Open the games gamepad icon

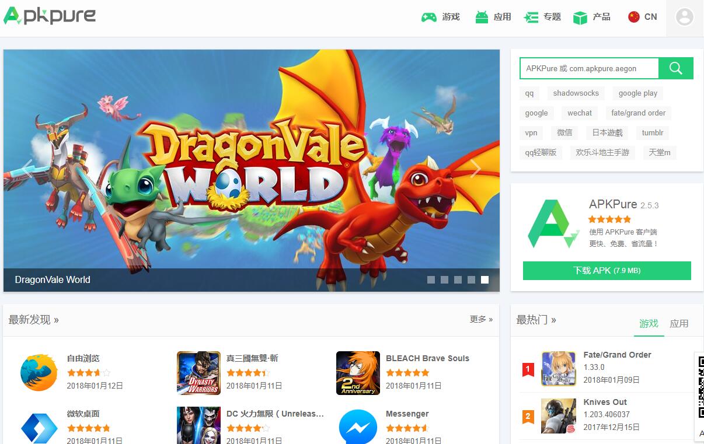click(x=429, y=18)
